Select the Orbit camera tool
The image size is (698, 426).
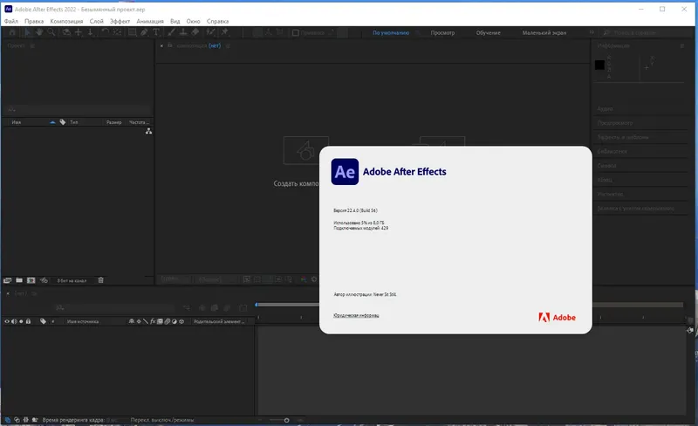tap(66, 32)
